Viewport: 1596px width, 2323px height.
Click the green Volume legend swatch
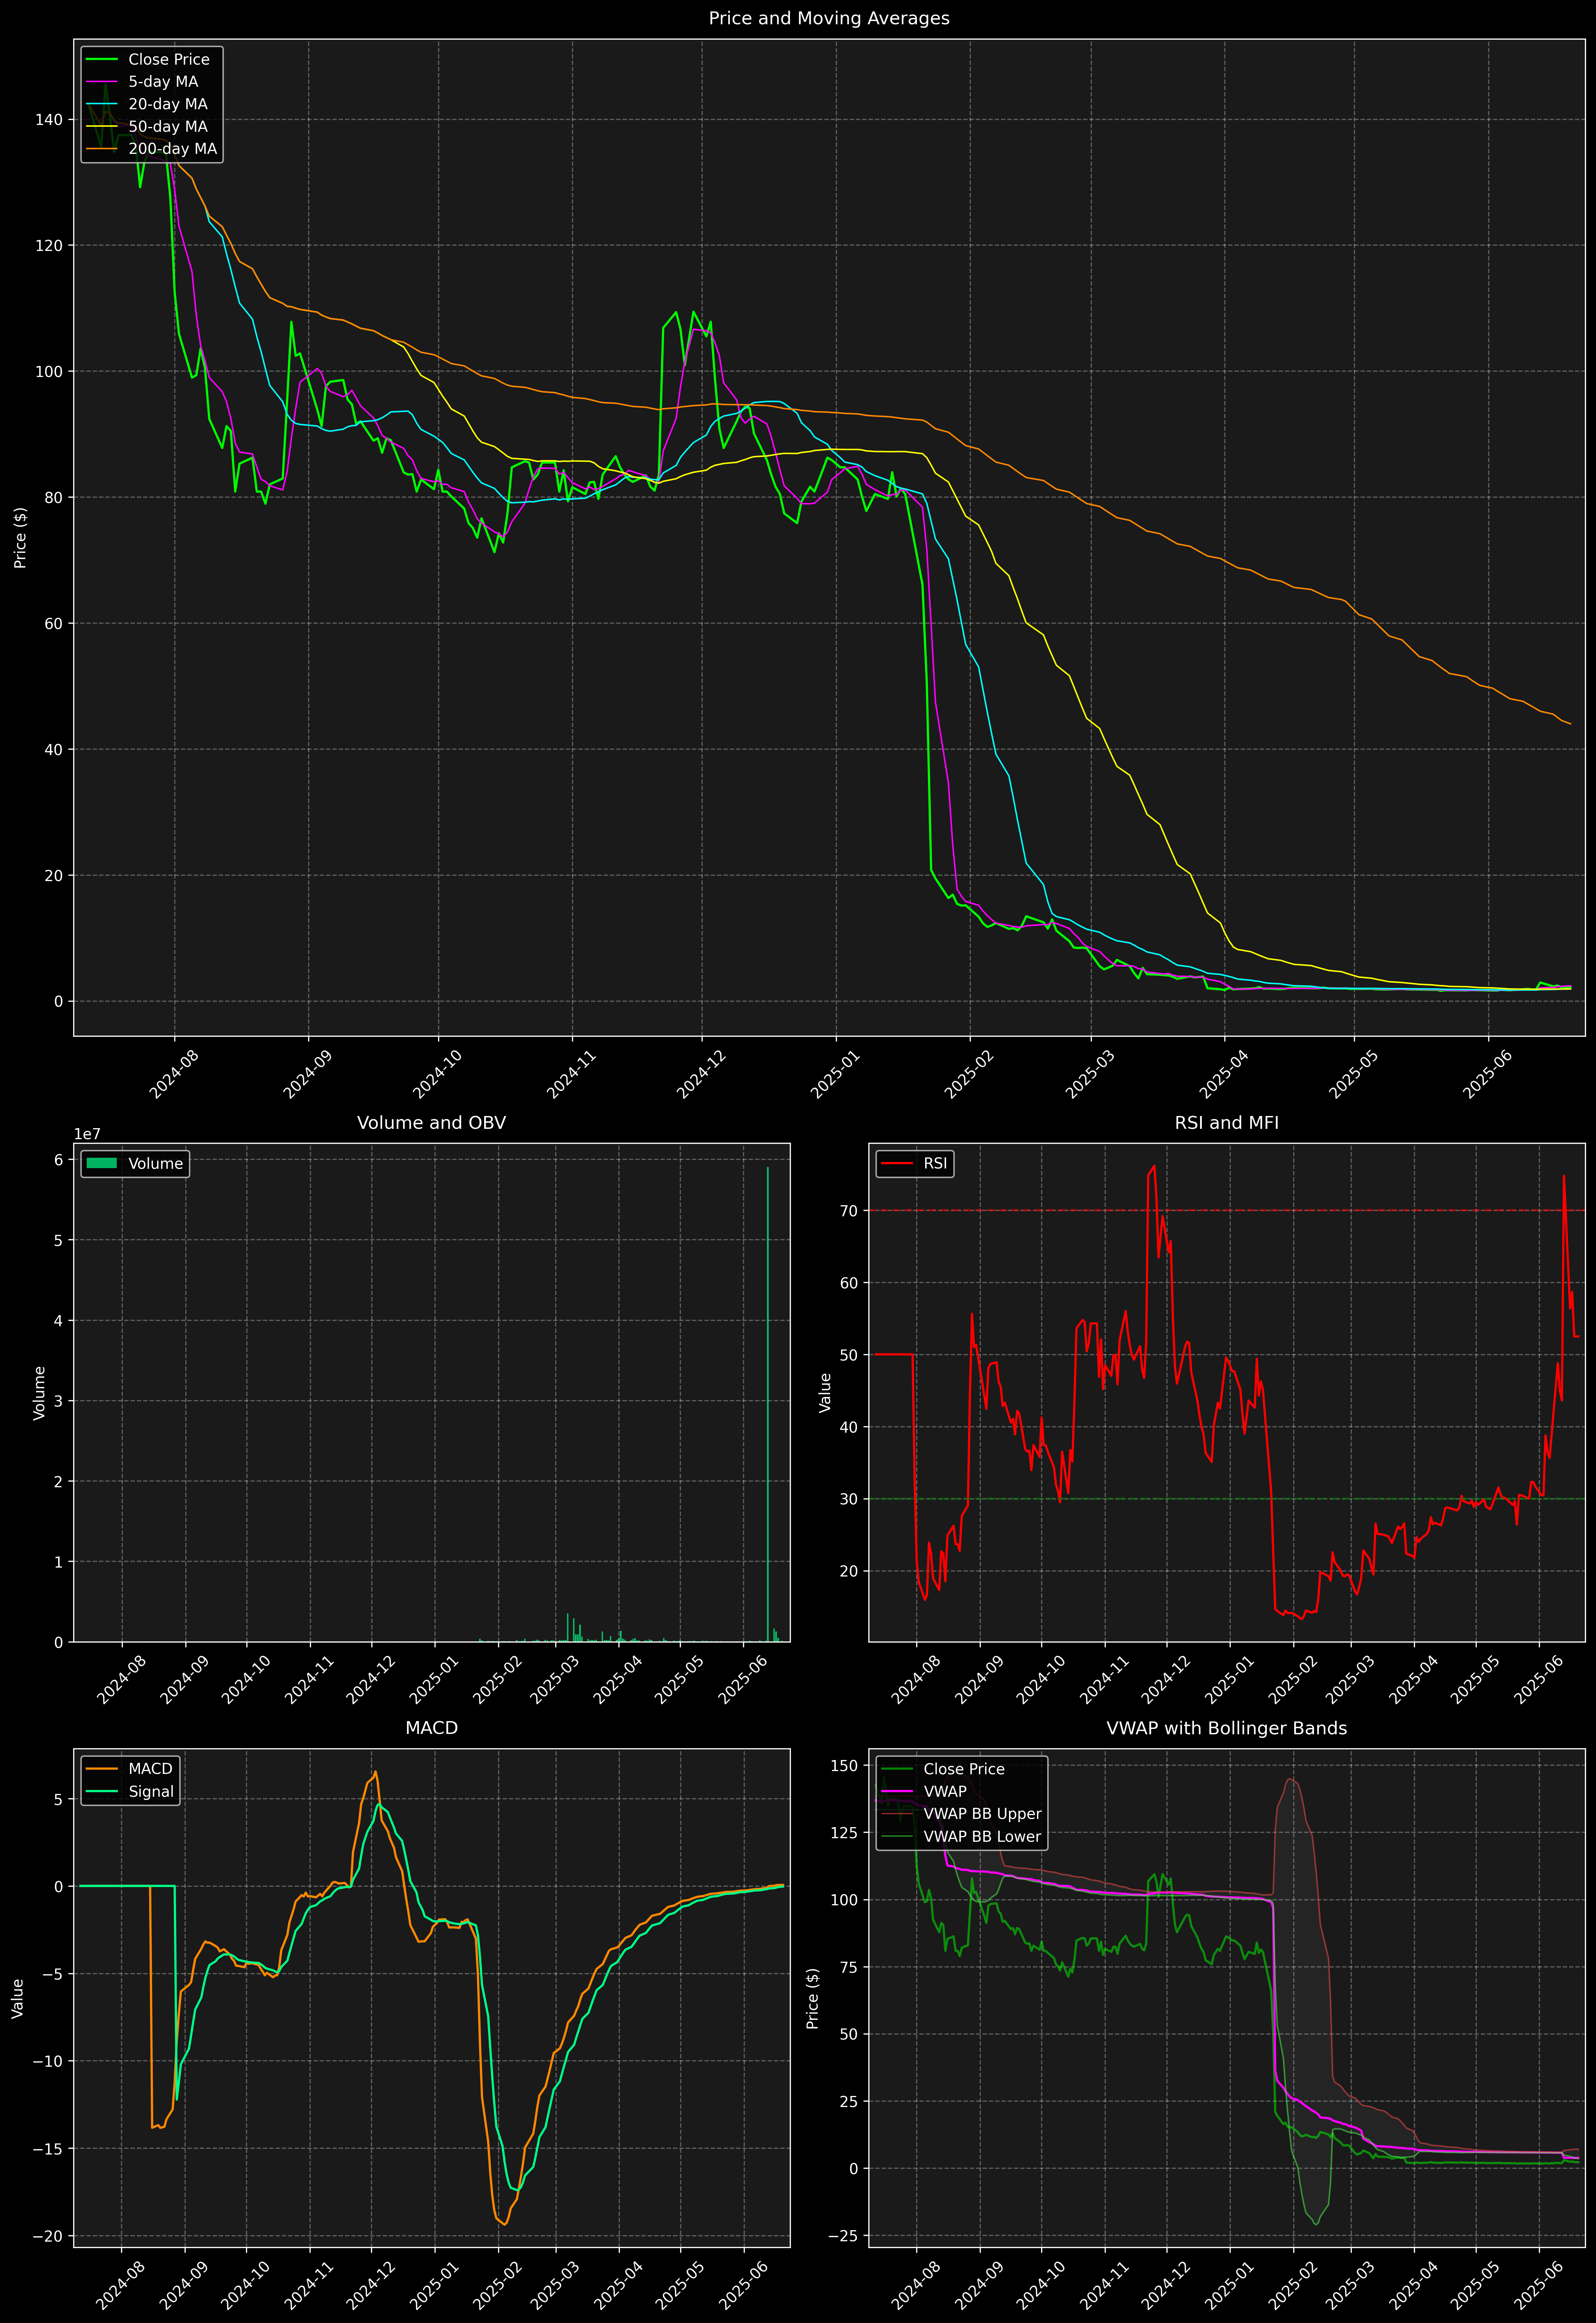(102, 1163)
